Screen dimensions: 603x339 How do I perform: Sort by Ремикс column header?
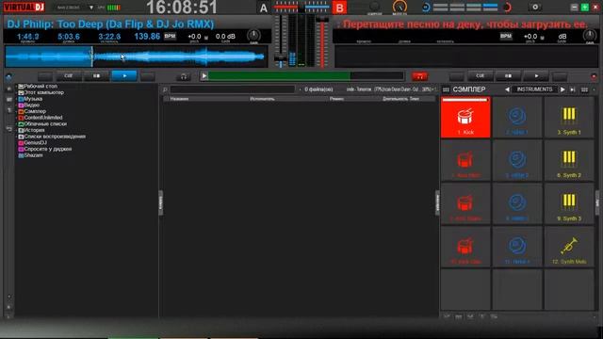coord(337,99)
